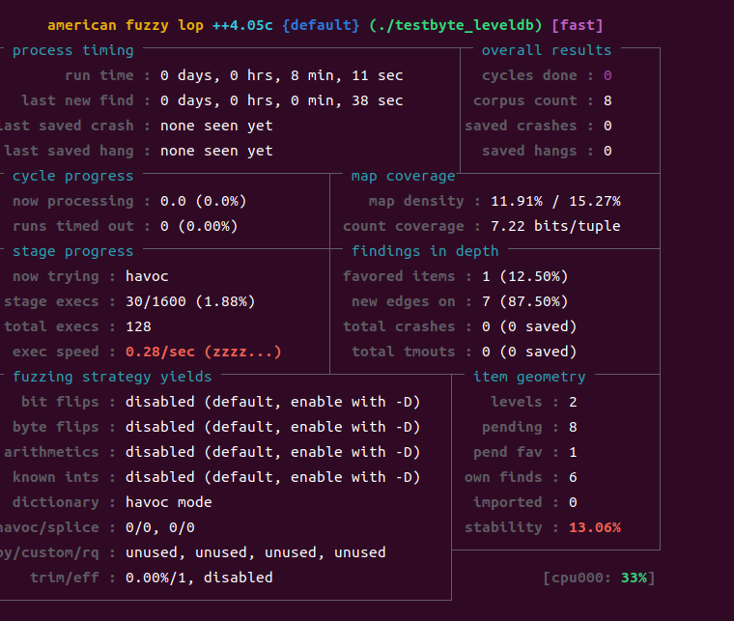Viewport: 734px width, 621px height.
Task: Click havoc/splice value 0/0, 0/0
Action: [160, 528]
